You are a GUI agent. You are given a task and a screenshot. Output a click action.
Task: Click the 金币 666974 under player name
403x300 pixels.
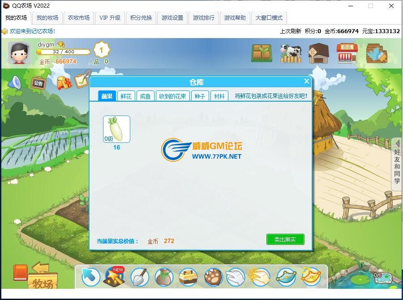pos(58,62)
